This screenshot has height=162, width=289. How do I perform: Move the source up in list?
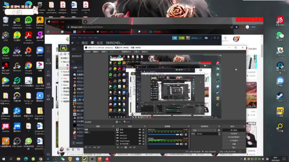130,147
